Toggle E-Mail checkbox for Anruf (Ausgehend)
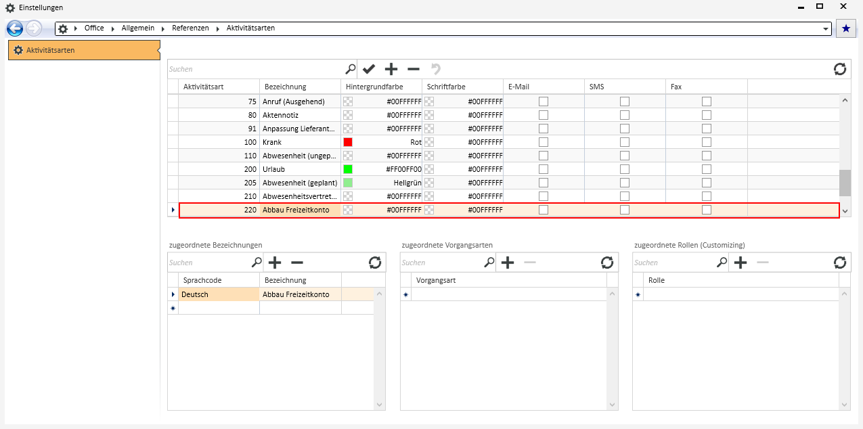Screen dimensions: 863x429 pyautogui.click(x=544, y=101)
